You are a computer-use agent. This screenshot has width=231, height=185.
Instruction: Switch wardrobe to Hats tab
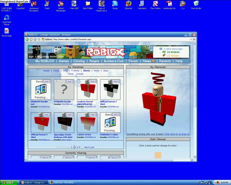[65, 71]
